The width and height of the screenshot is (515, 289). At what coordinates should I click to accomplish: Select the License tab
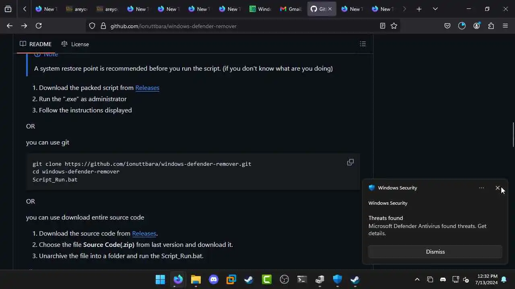[x=75, y=44]
